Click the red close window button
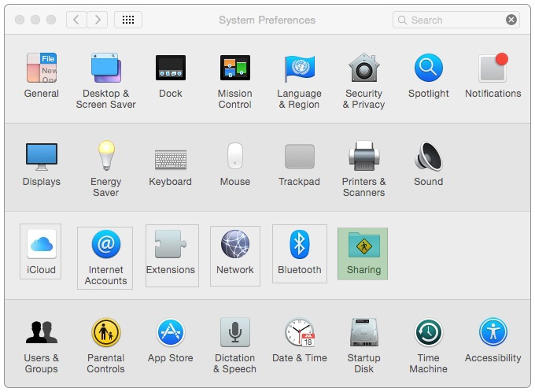 [20, 20]
